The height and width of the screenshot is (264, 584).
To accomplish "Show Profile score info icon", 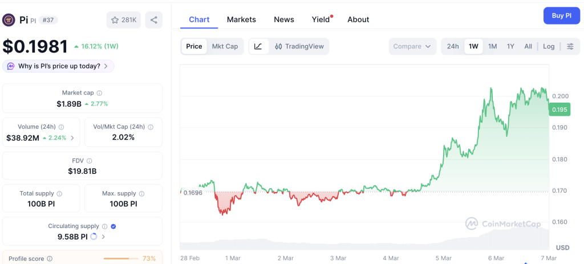I will 50,259.
